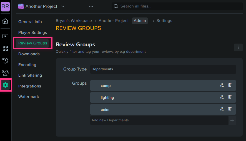Open Link Sharing settings
This screenshot has width=246, height=141.
coord(30,75)
